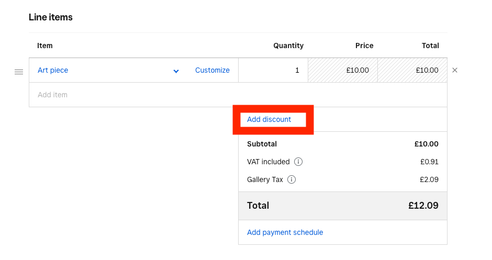The image size is (492, 260).
Task: Select the Art piece item name
Action: point(53,70)
